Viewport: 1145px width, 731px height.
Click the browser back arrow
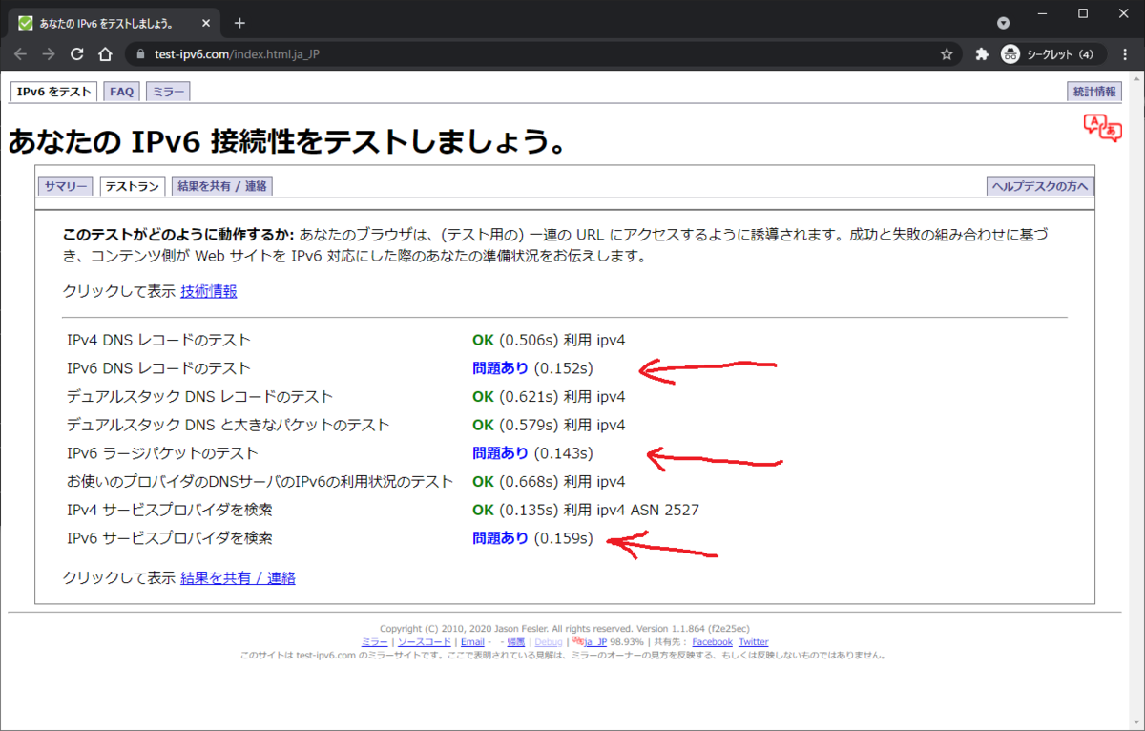pyautogui.click(x=20, y=54)
